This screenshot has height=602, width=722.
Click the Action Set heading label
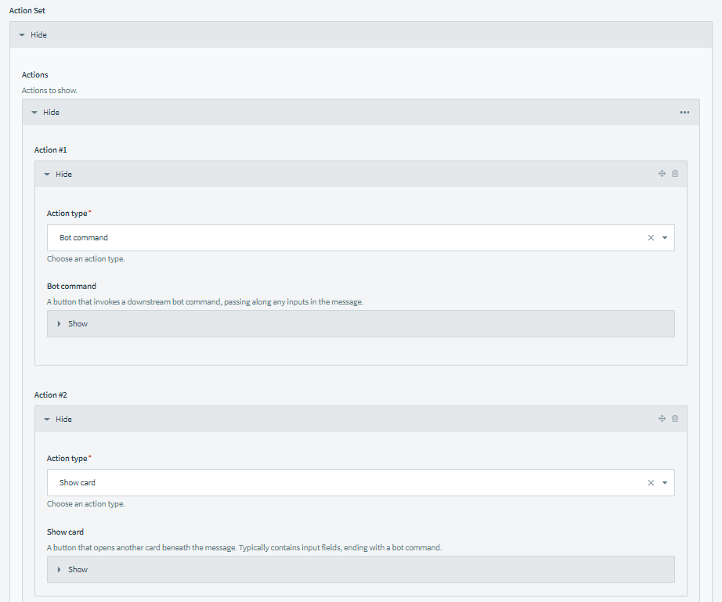tap(27, 11)
